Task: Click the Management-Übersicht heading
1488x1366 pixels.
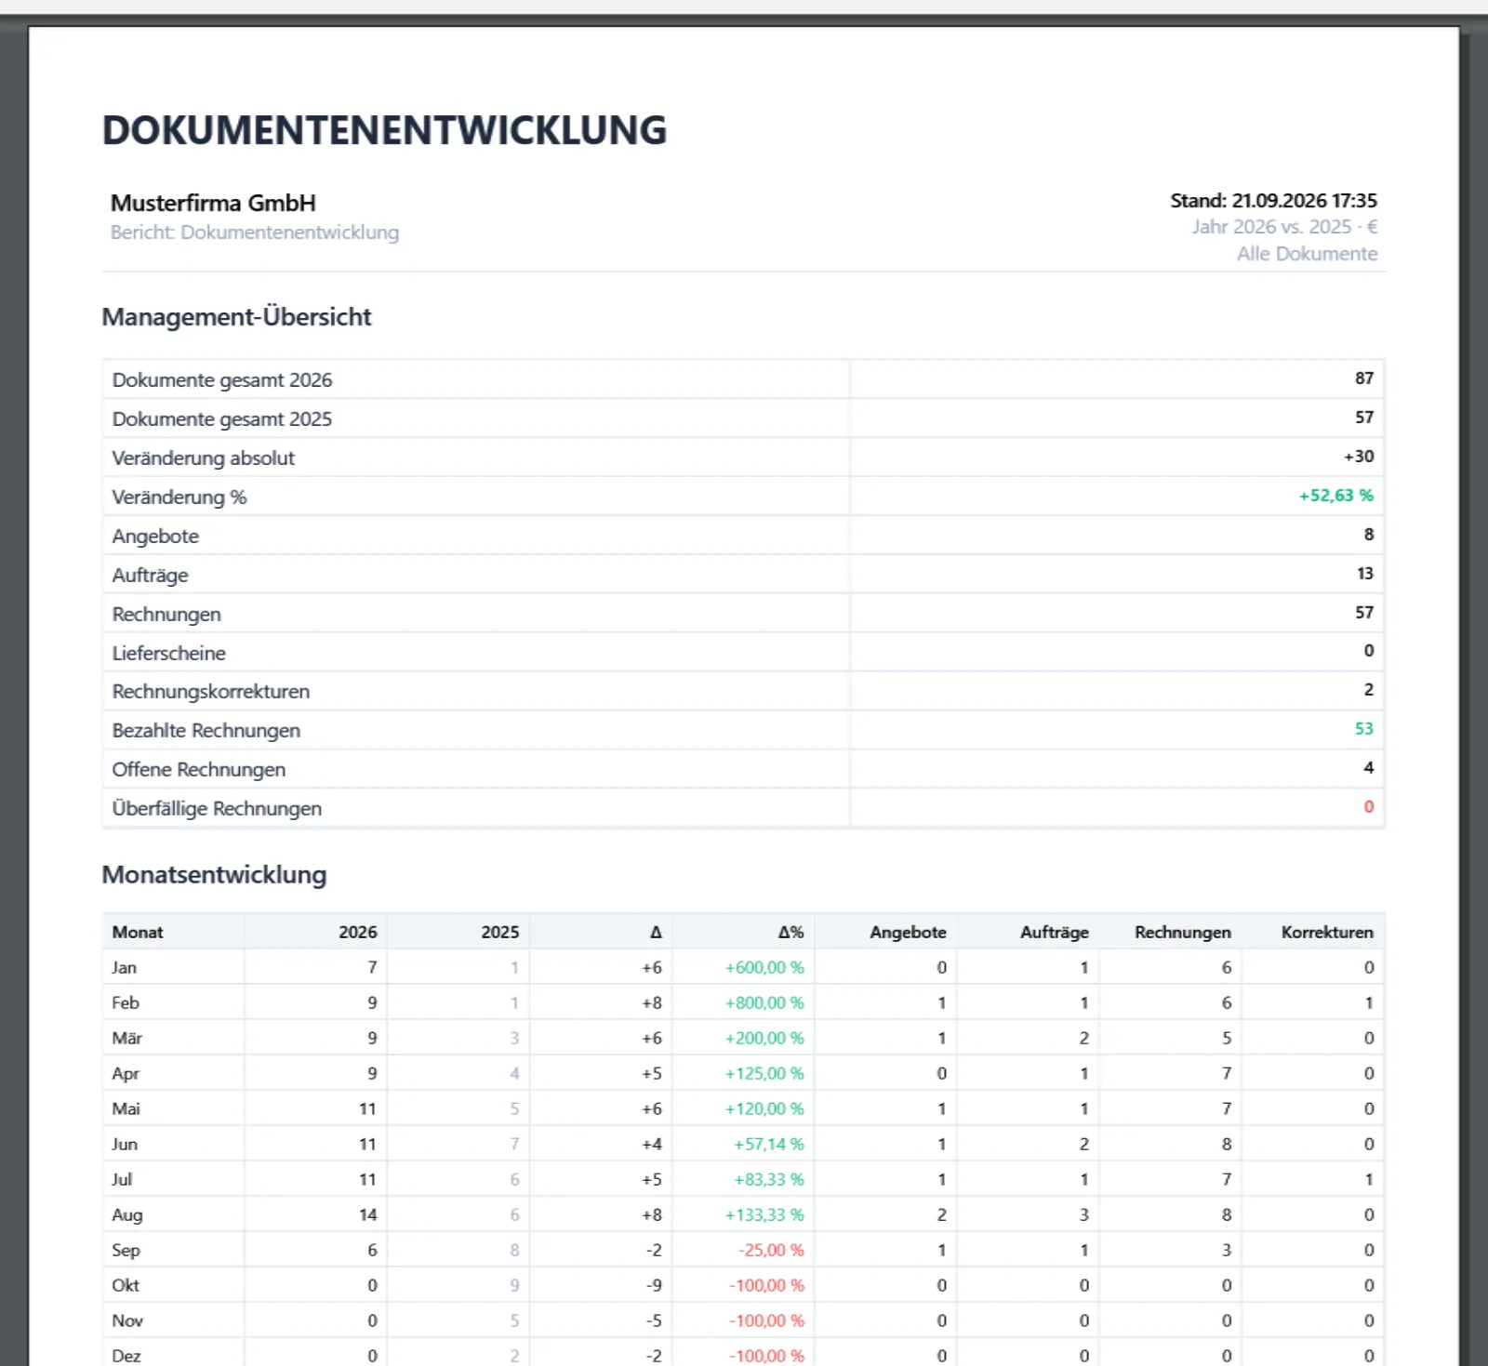Action: click(236, 317)
